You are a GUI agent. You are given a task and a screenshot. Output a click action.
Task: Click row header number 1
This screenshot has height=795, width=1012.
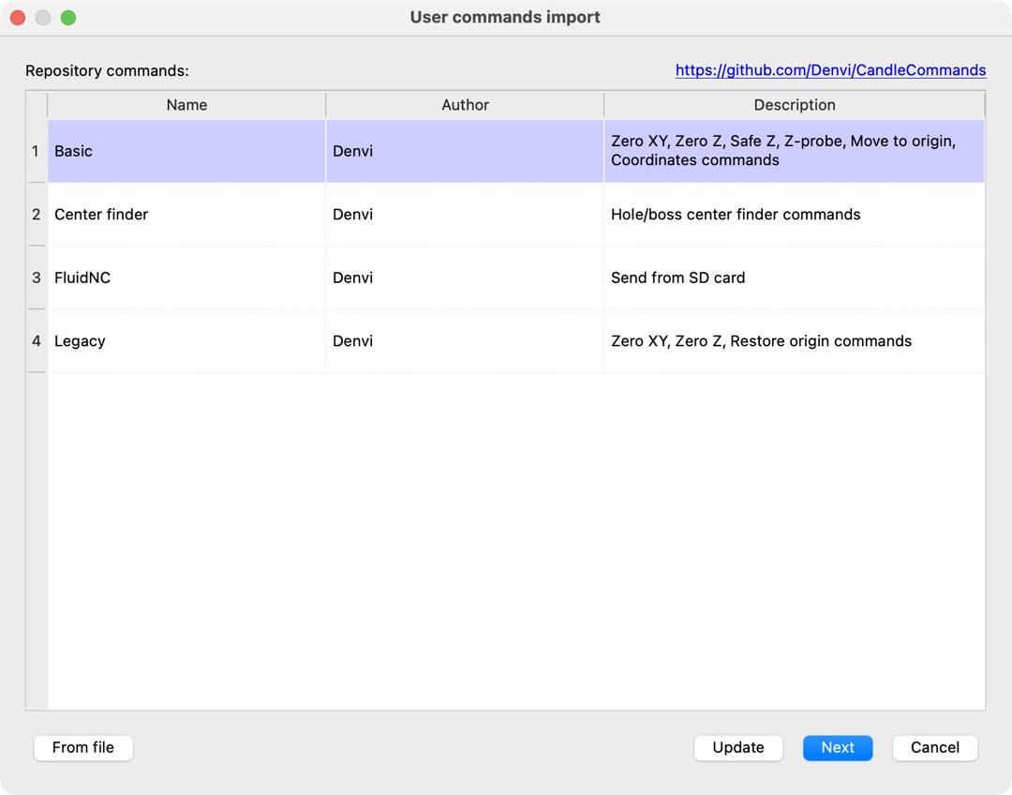point(37,151)
